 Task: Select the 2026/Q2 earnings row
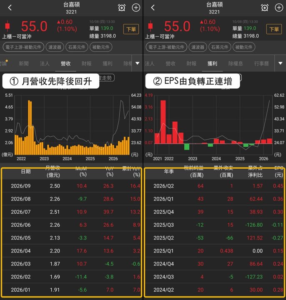(x=215, y=186)
